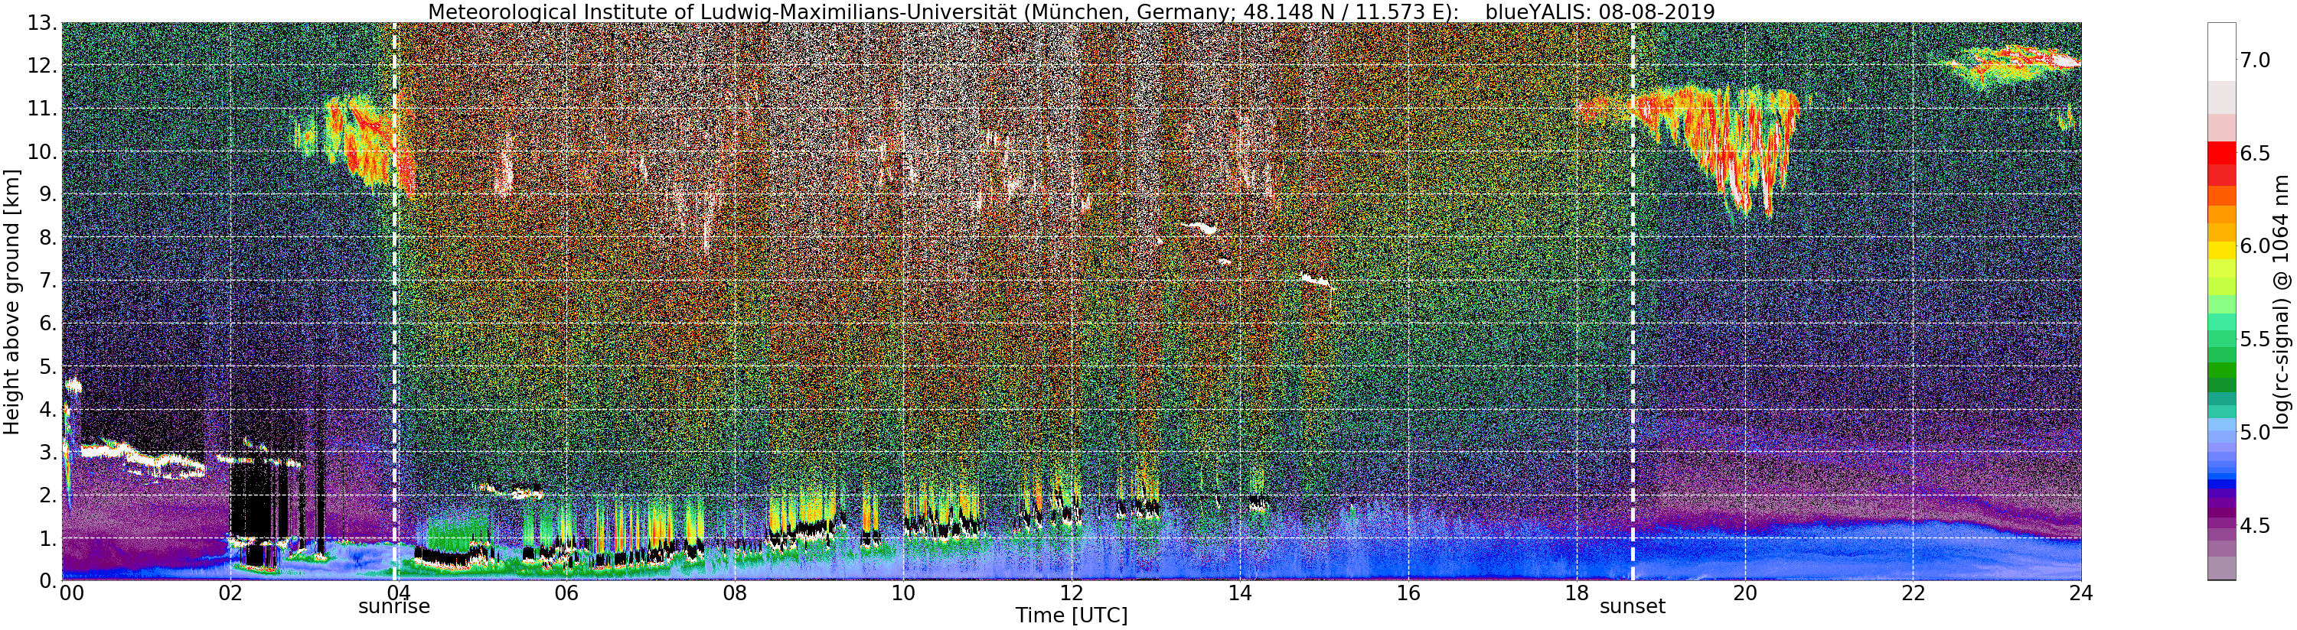Click the 'sunrise' label below the axis
2297x630 pixels.
pos(394,607)
